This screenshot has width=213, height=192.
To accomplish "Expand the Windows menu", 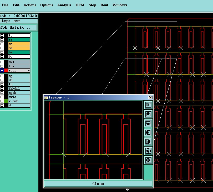I will pos(120,5).
